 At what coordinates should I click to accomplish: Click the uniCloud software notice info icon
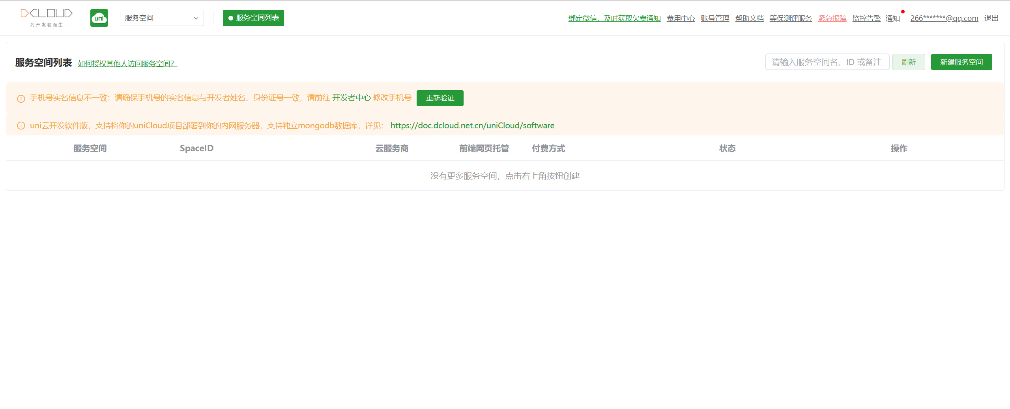click(x=21, y=126)
